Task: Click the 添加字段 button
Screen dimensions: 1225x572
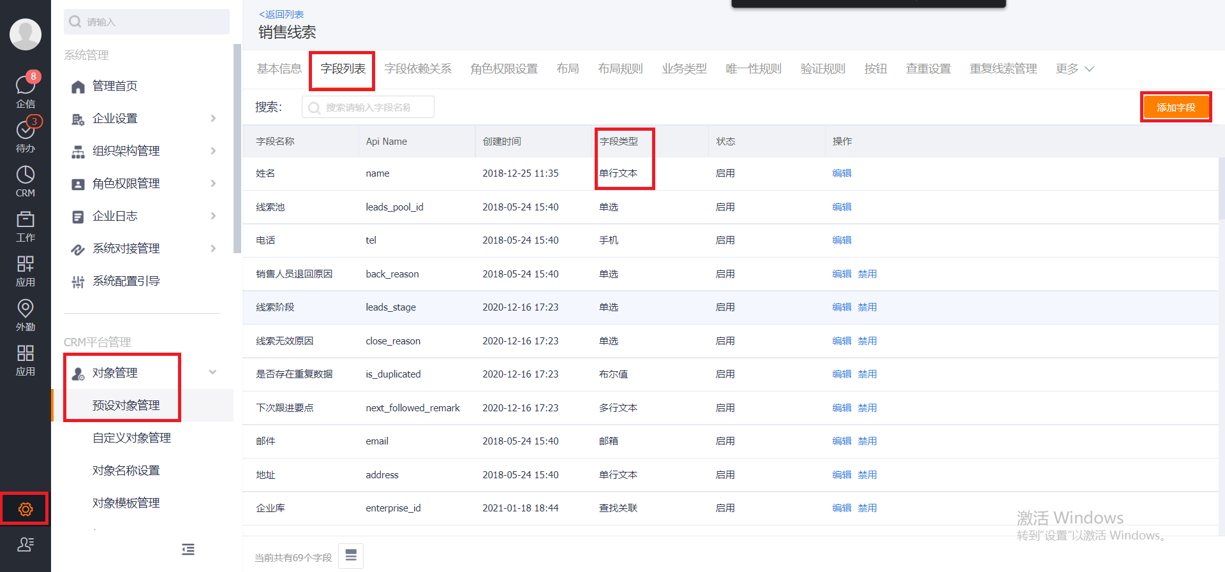Action: pos(1175,107)
